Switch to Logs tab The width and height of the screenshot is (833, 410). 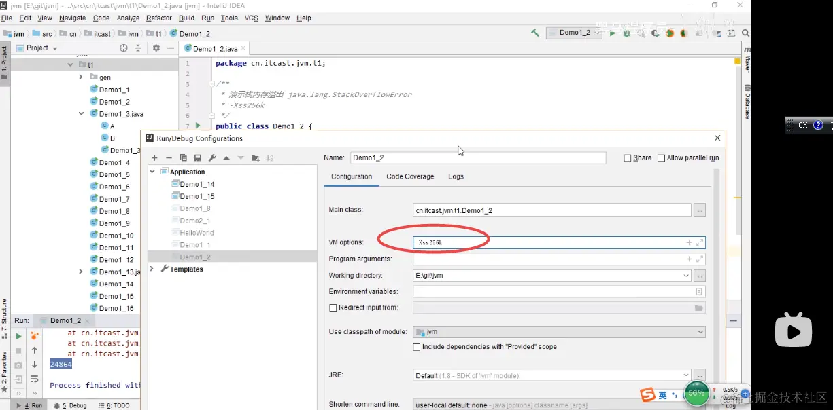point(456,176)
